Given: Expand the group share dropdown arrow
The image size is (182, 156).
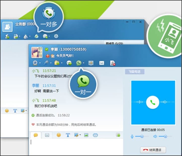Looking at the screenshot, I should pyautogui.click(x=20, y=36).
